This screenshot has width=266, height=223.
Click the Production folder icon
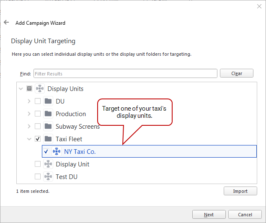48,114
